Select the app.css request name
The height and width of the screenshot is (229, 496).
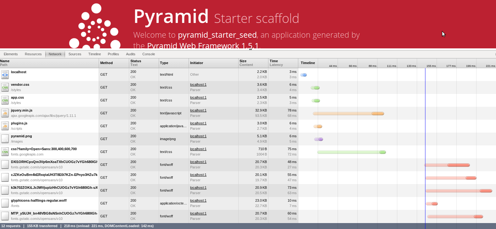17,97
